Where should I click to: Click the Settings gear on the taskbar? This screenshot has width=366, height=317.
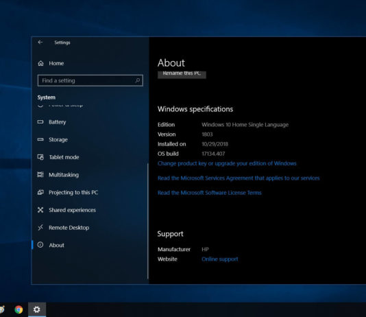(37, 309)
